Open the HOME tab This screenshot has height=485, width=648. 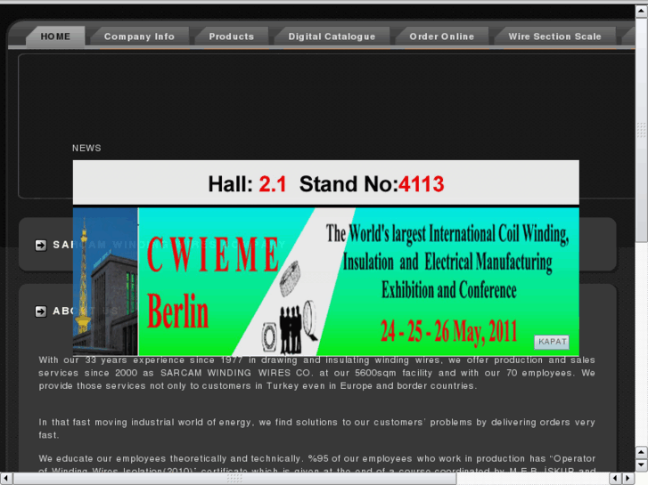(55, 36)
